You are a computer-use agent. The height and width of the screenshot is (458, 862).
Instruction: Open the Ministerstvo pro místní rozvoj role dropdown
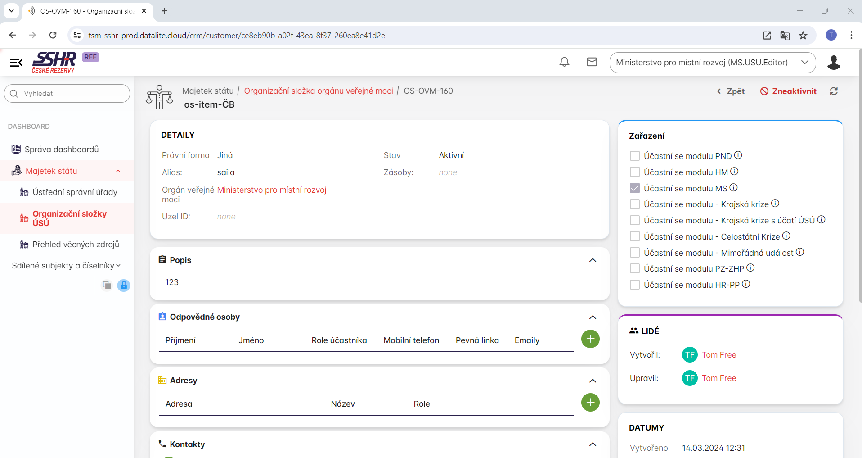click(712, 63)
